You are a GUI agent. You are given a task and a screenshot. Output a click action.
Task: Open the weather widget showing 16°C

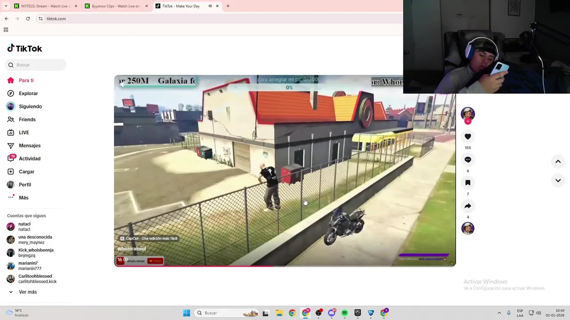click(17, 313)
